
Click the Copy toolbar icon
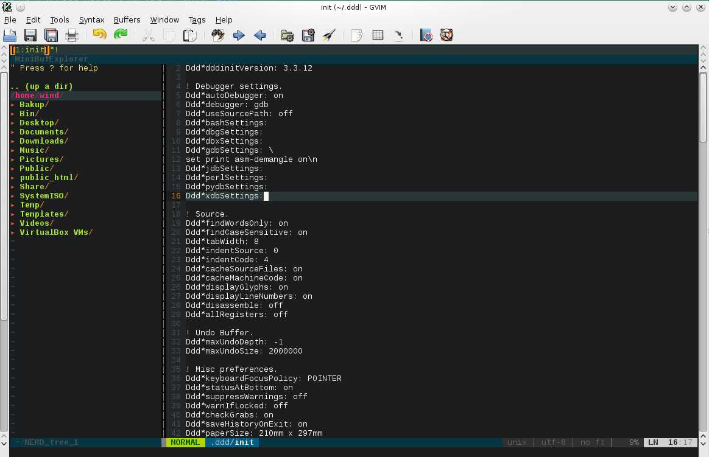pos(169,35)
